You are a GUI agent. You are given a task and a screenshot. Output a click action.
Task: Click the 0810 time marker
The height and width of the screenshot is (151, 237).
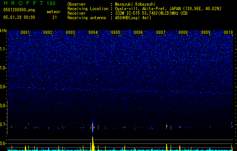point(228,32)
